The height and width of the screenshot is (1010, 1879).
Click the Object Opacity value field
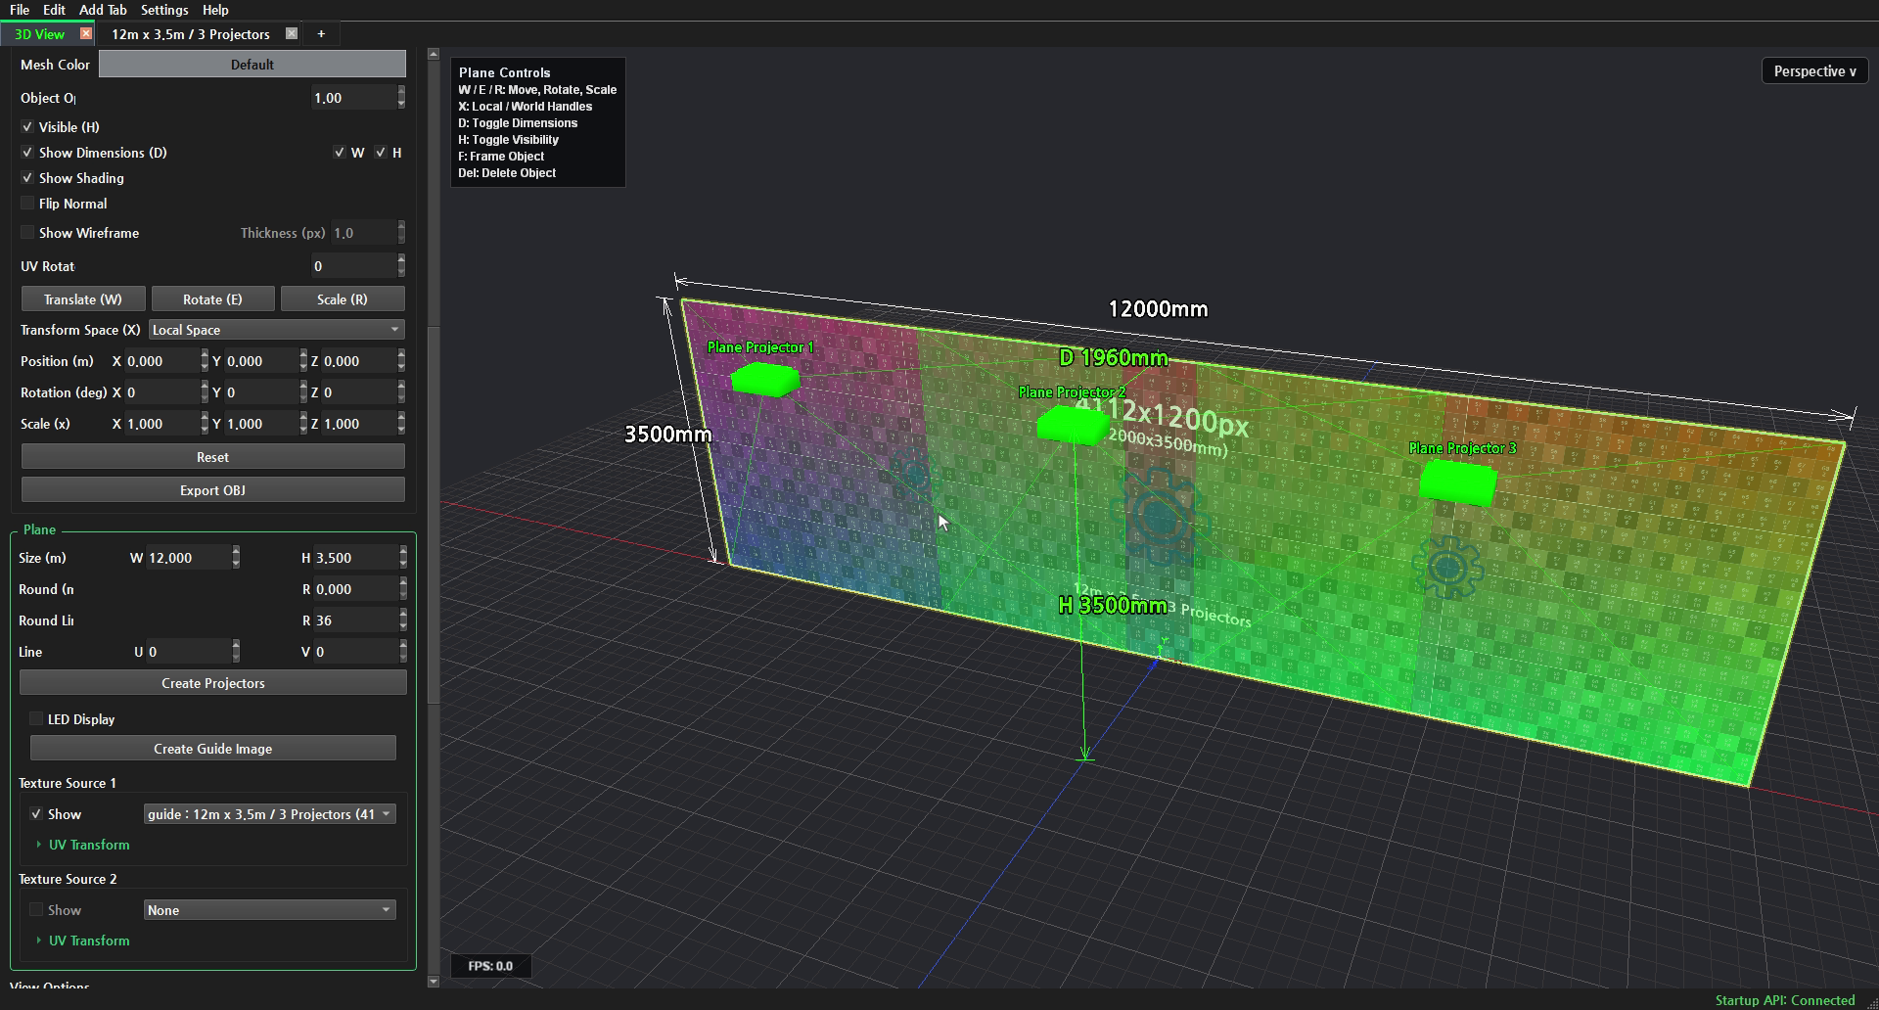click(352, 98)
